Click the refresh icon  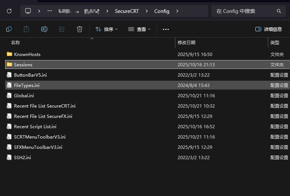[9, 11]
